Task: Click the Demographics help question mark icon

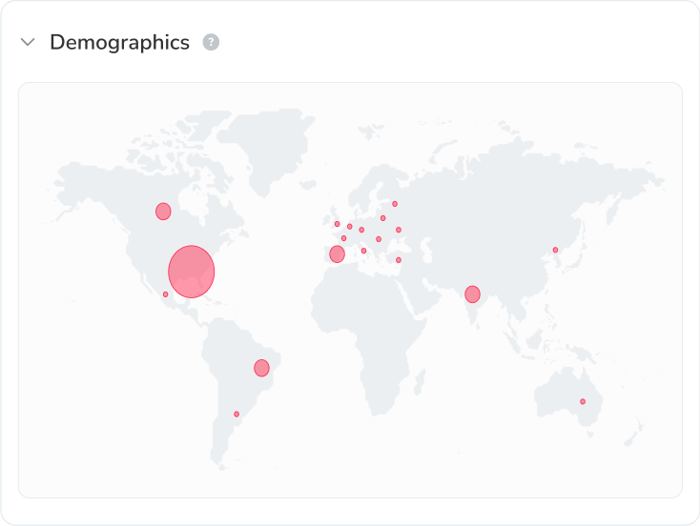Action: [x=211, y=43]
